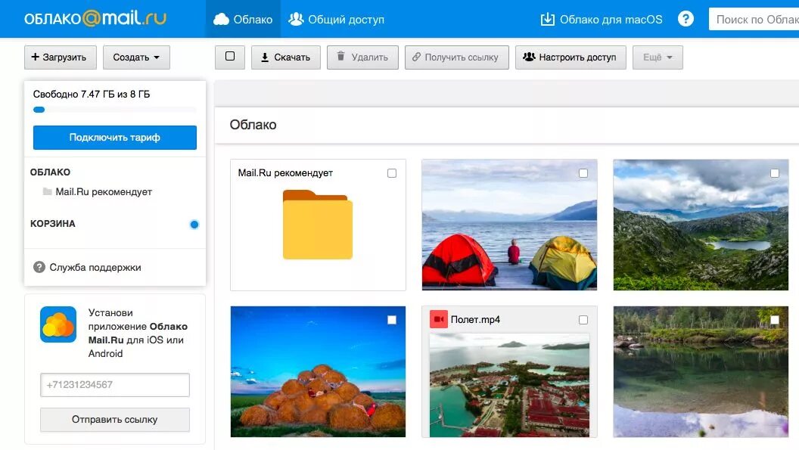Click the Служба поддержки question icon
799x450 pixels.
(x=39, y=267)
